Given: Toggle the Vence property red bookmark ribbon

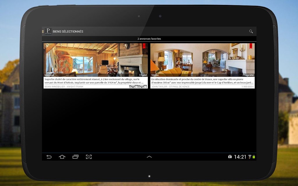Looking at the screenshot, I should (251, 46).
